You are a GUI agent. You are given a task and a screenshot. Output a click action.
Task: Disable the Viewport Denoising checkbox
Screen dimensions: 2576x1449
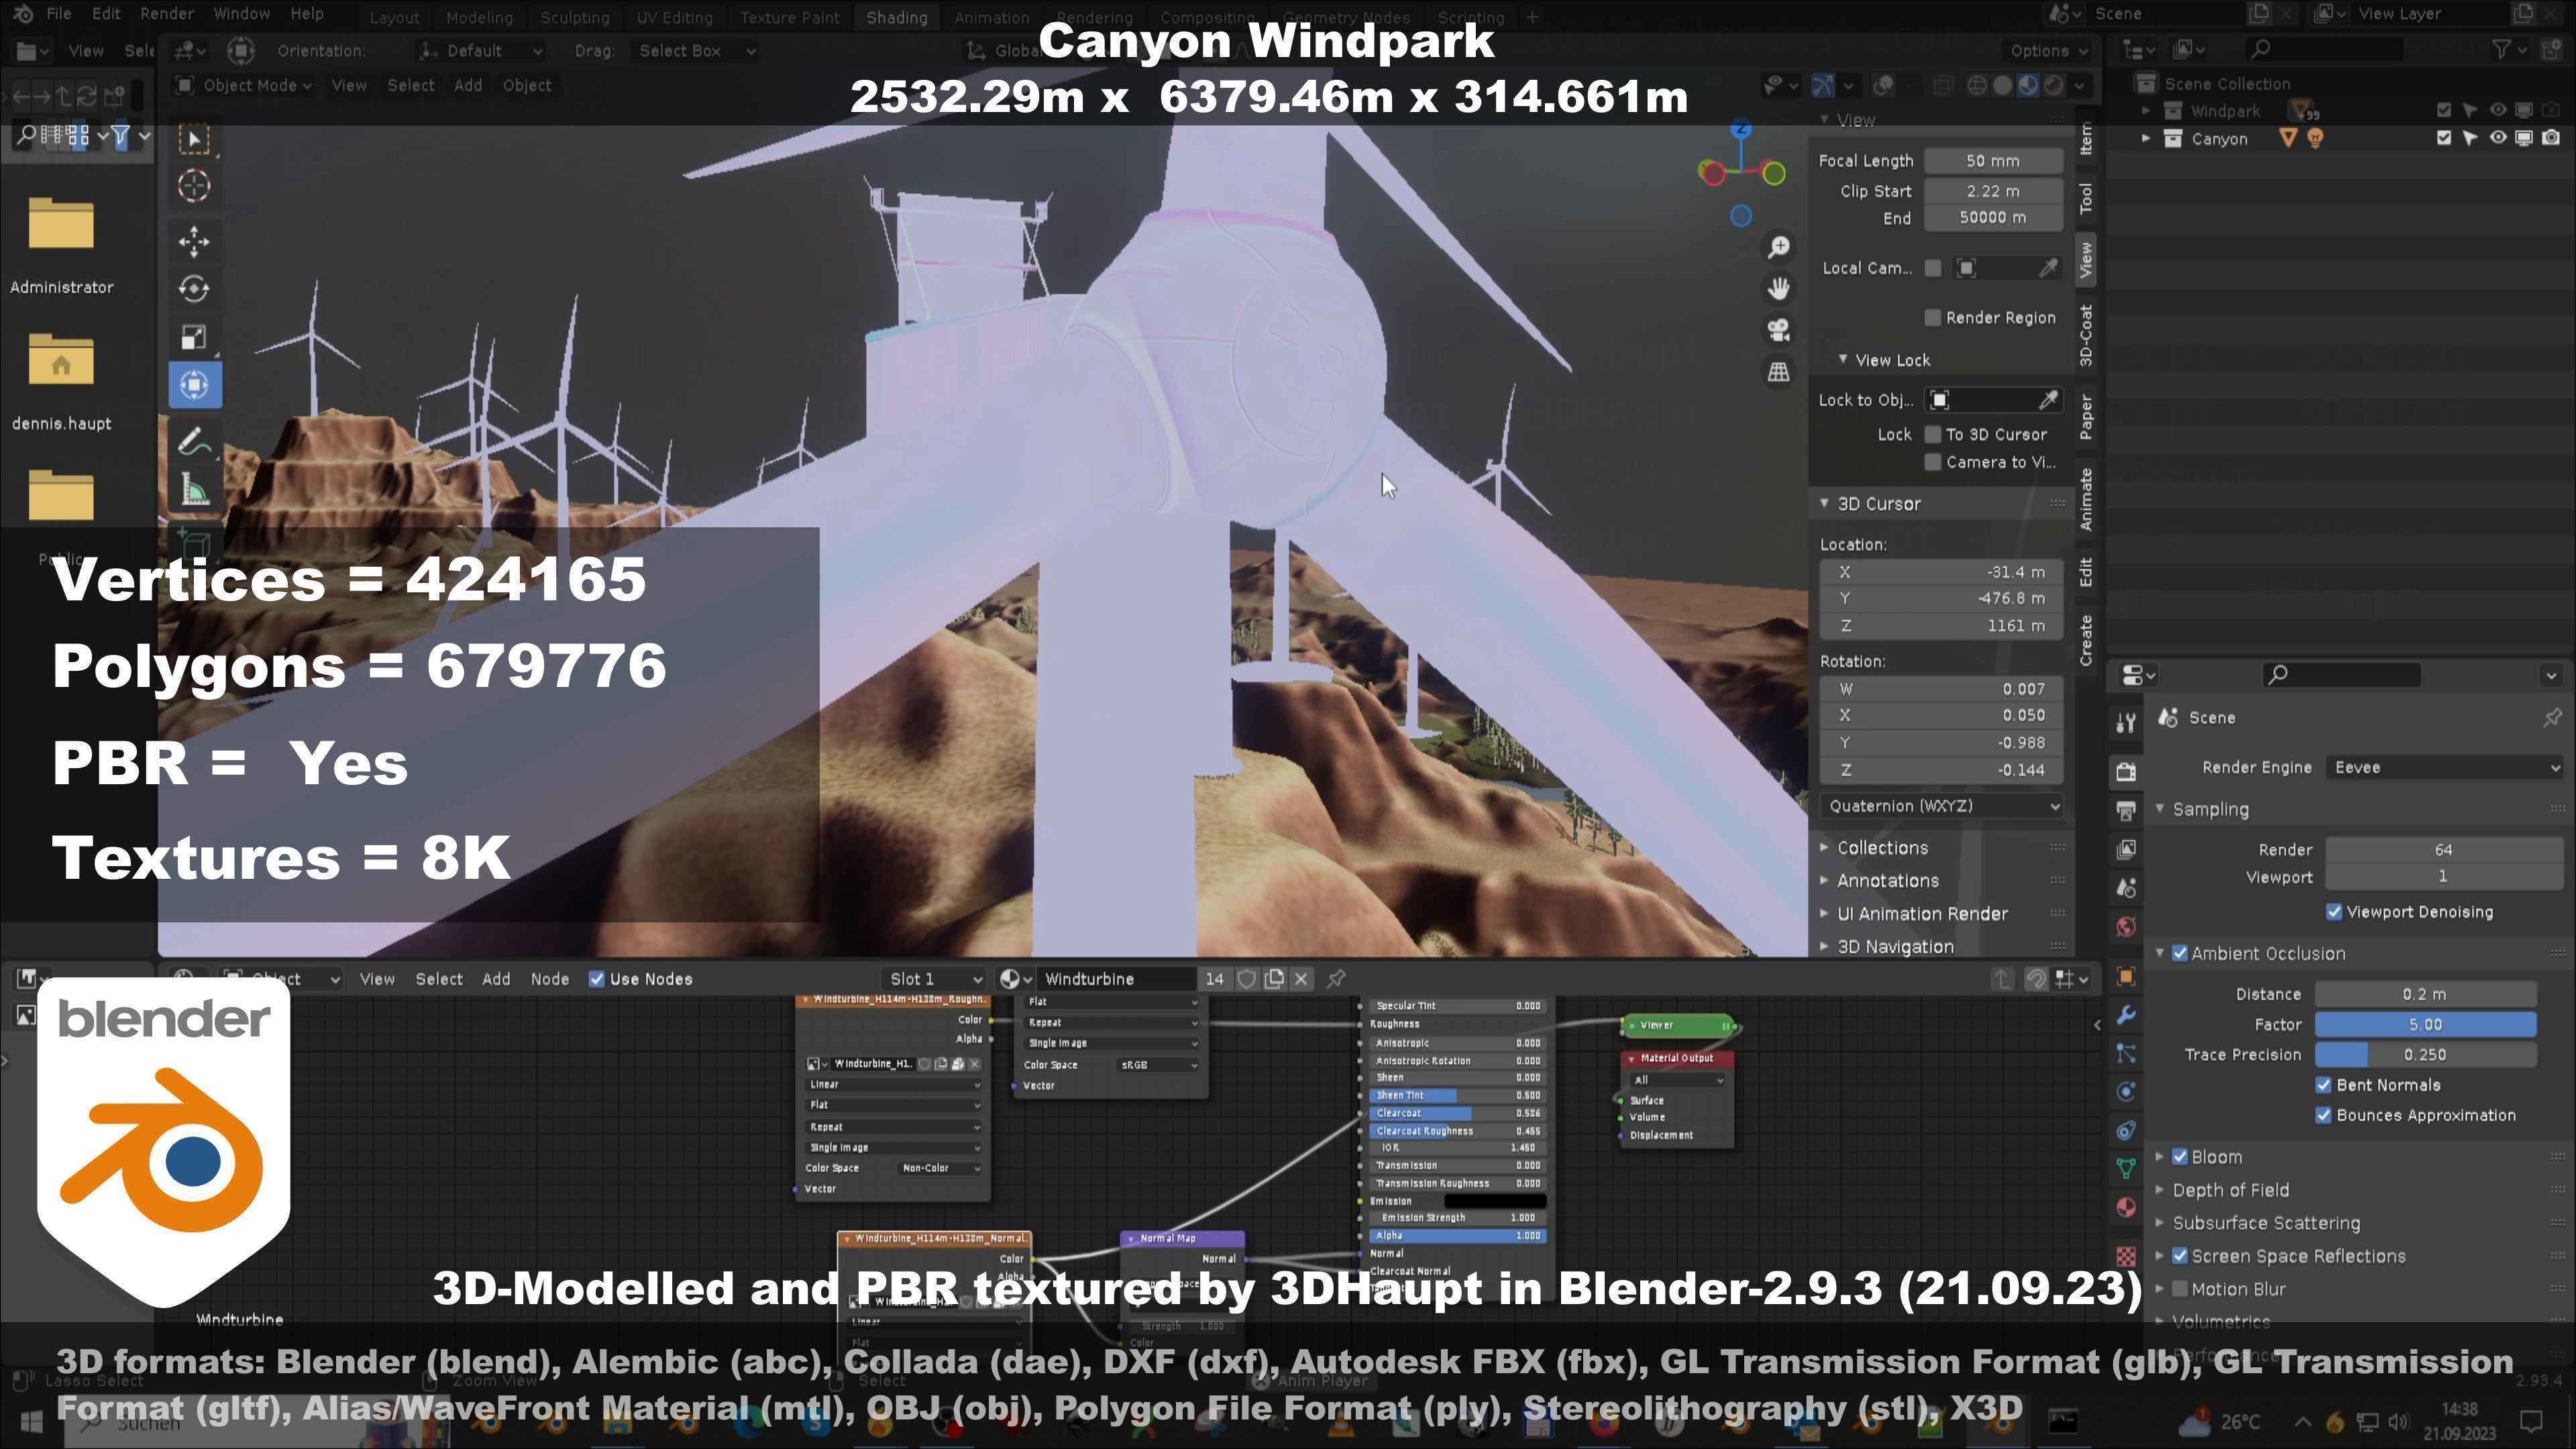point(2334,912)
